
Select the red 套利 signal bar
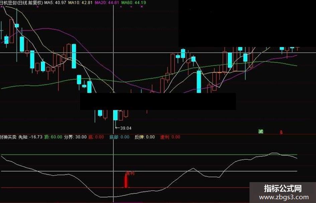coord(126,180)
